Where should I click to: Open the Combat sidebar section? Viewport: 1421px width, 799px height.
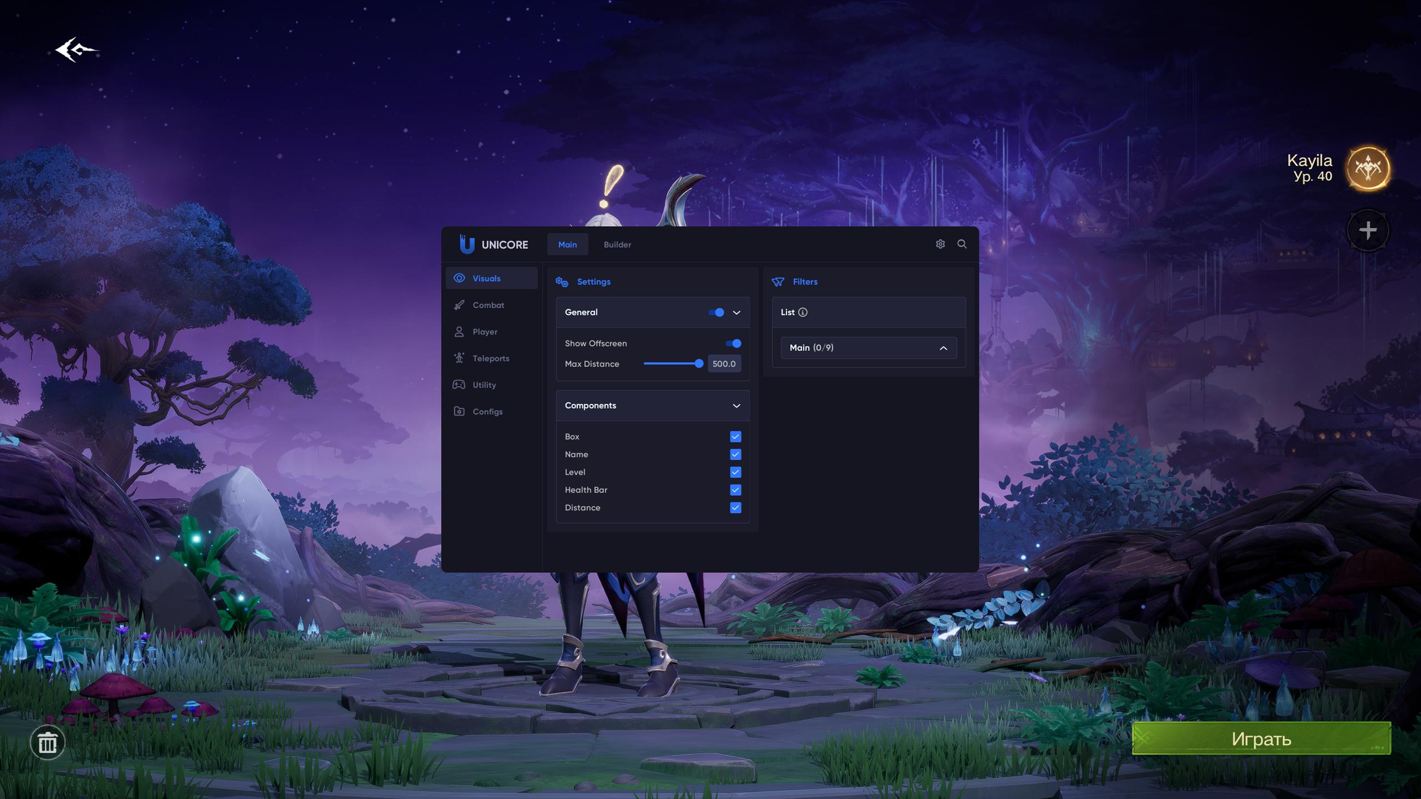488,305
